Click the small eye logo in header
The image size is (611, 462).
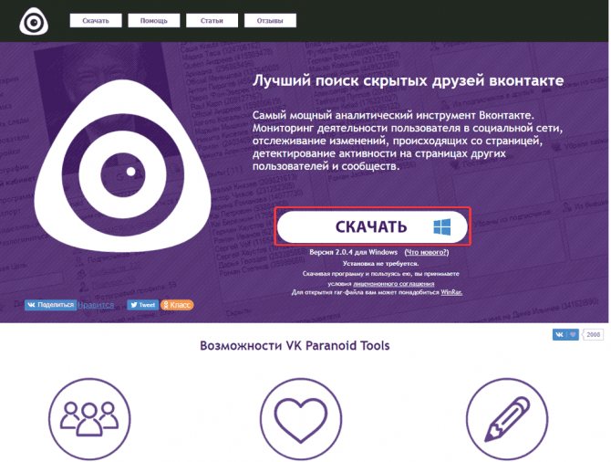(34, 22)
